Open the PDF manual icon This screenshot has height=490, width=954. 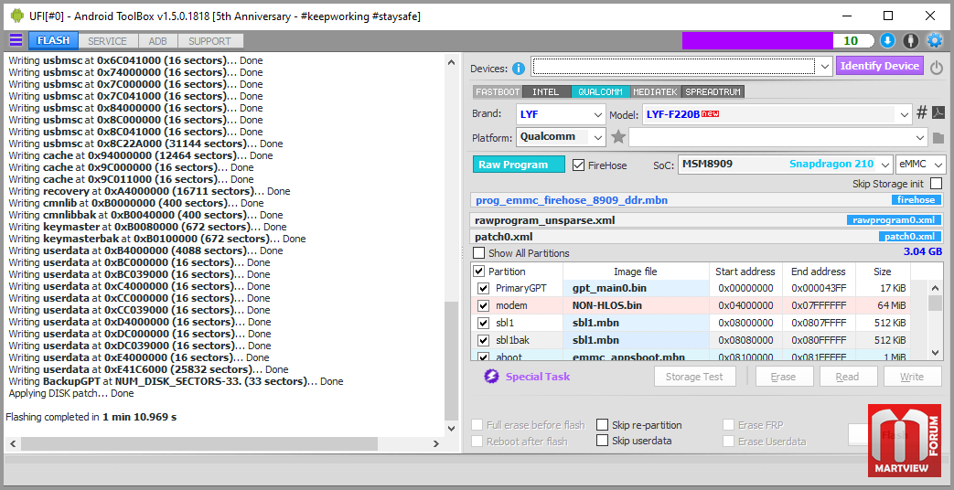pos(938,113)
